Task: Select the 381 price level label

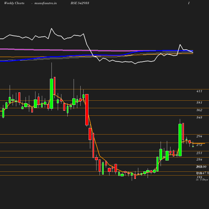Action: coord(199,102)
